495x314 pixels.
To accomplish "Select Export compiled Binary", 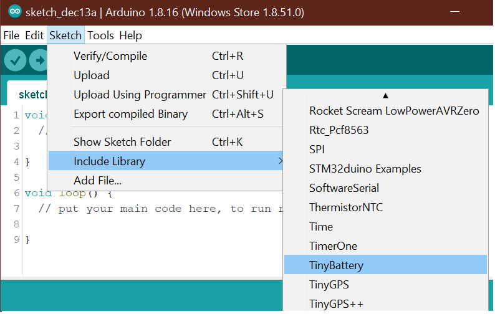I will pos(165,114).
